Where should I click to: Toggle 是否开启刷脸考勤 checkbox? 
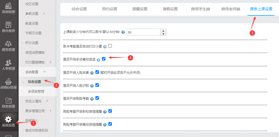tap(97, 98)
